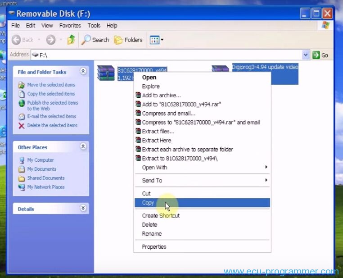The width and height of the screenshot is (343, 278).
Task: Open the Views dropdown button
Action: 156,40
